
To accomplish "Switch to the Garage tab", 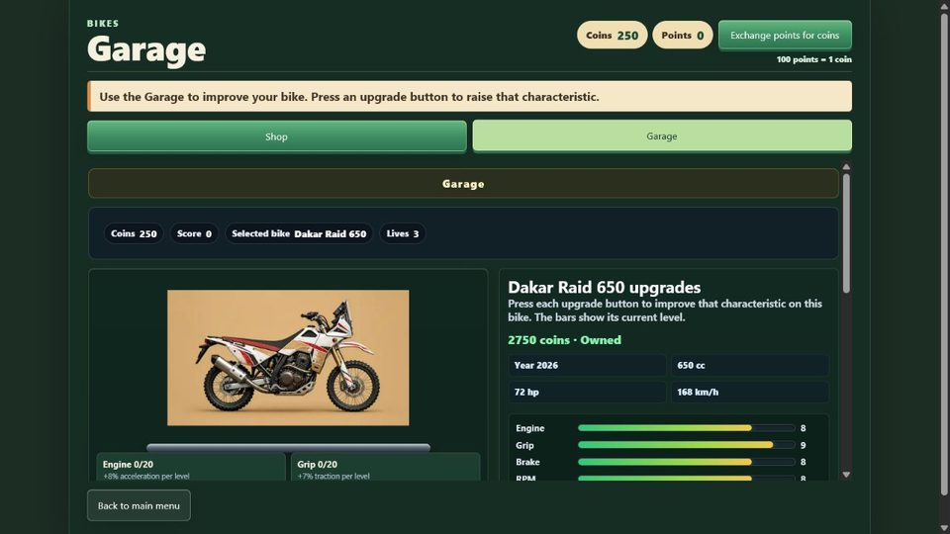I will pos(662,135).
